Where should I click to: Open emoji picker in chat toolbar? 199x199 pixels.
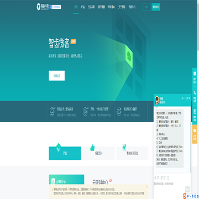pos(155,178)
